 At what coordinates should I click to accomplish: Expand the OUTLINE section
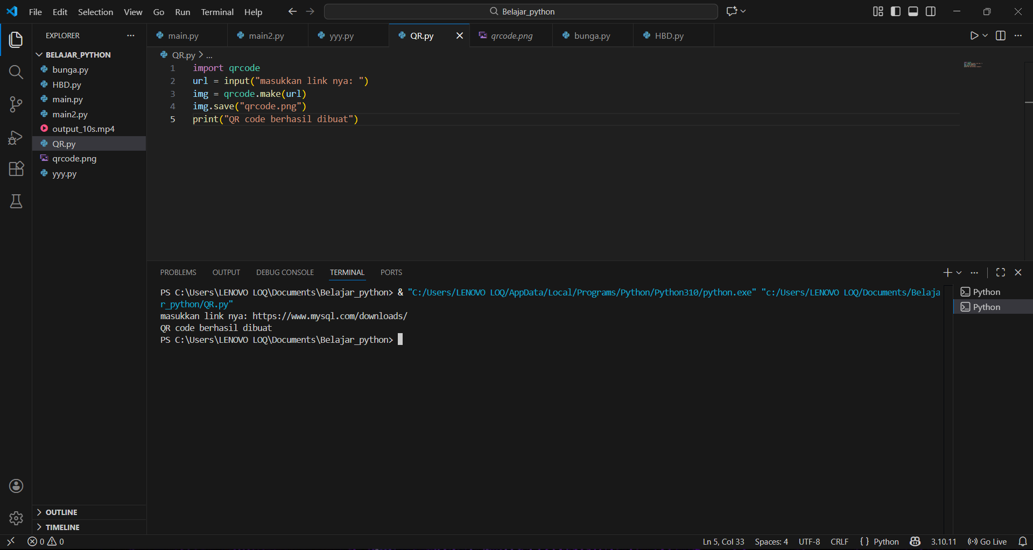[61, 512]
